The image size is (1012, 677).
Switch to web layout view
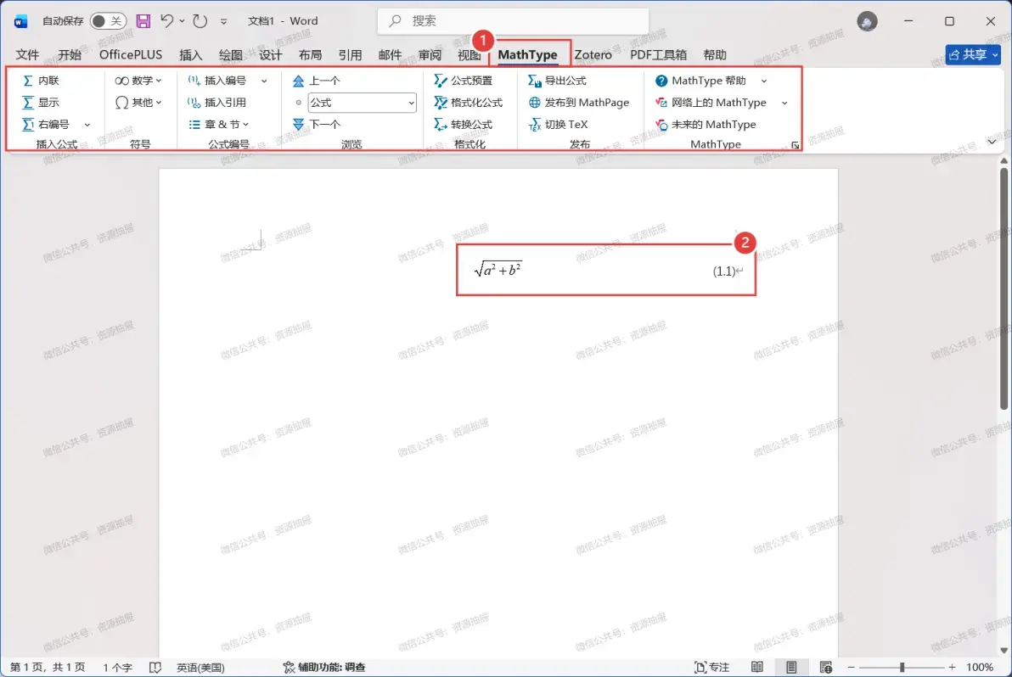[825, 668]
